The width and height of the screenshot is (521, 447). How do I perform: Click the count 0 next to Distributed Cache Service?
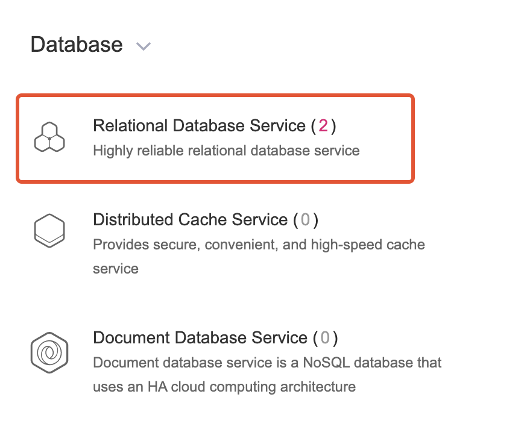point(305,220)
